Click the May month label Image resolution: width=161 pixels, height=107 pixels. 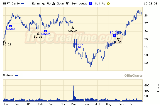(74, 104)
